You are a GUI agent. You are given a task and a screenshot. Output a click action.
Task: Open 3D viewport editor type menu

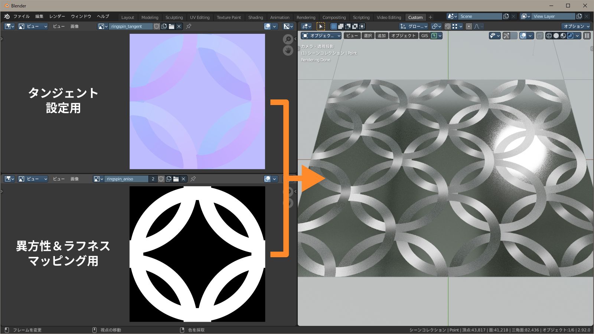pos(306,26)
